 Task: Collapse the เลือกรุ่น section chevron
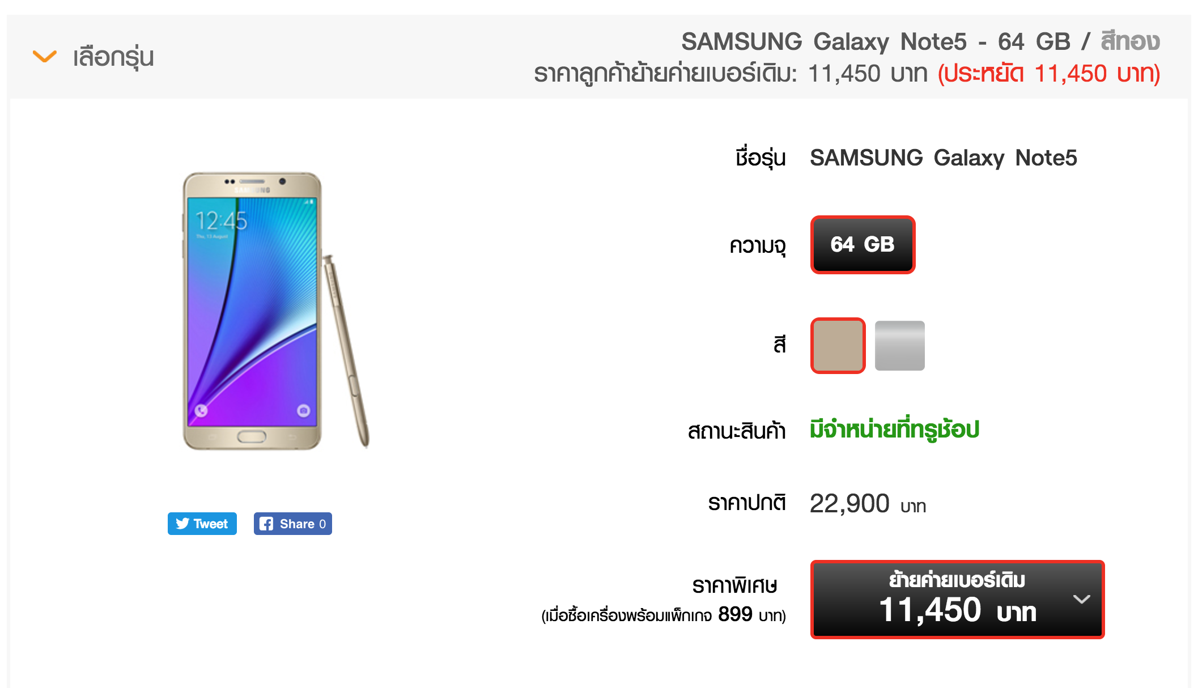[45, 57]
